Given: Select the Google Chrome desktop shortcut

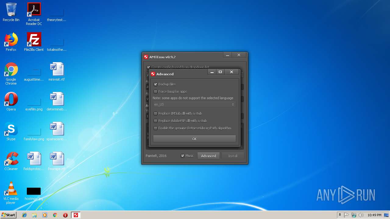Looking at the screenshot, I should (11, 74).
